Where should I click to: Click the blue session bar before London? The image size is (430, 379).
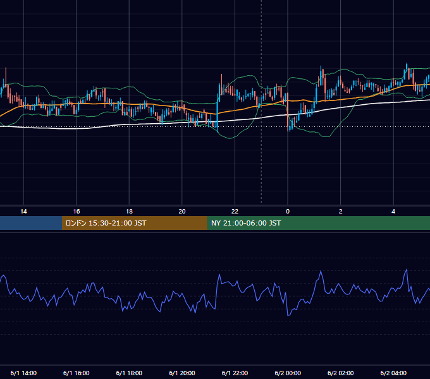[x=31, y=223]
